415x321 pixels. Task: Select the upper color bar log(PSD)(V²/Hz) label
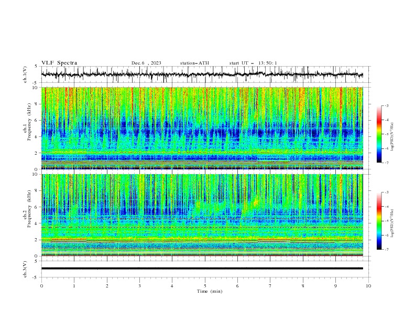click(392, 137)
